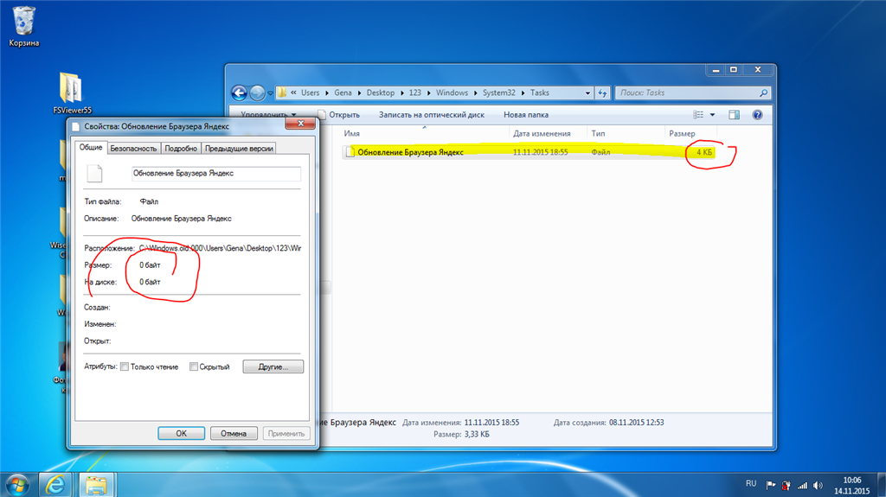Image resolution: width=886 pixels, height=497 pixels.
Task: Toggle Скрытый checkbox
Action: click(193, 366)
